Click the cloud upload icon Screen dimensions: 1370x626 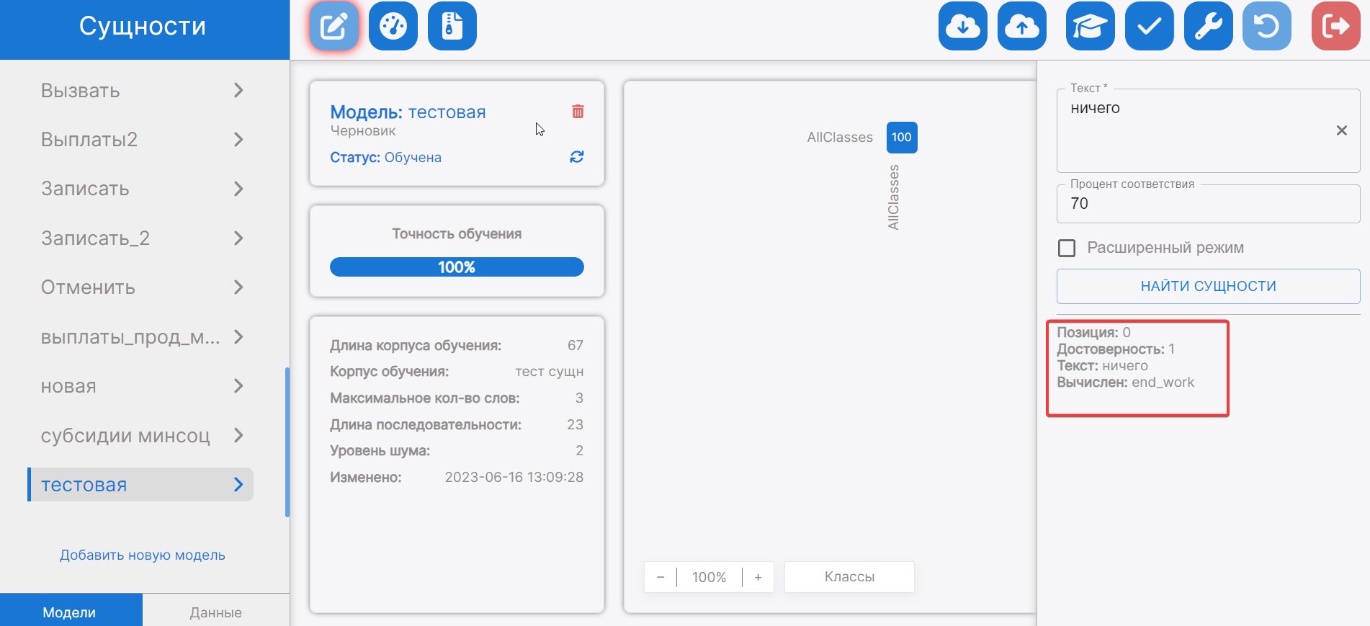point(1021,27)
